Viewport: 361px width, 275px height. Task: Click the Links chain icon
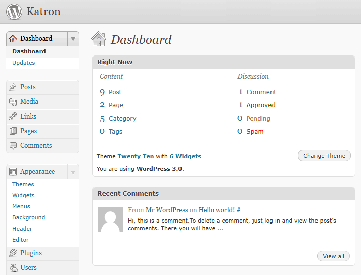pos(13,117)
